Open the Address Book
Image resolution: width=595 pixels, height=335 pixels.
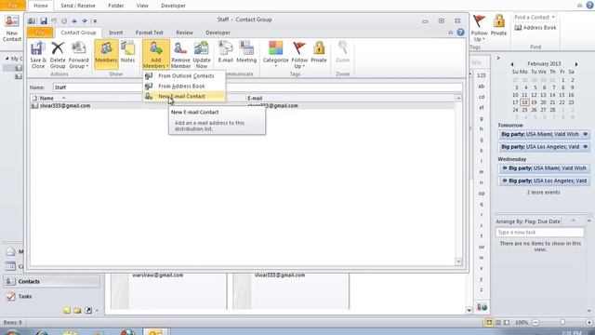point(535,28)
